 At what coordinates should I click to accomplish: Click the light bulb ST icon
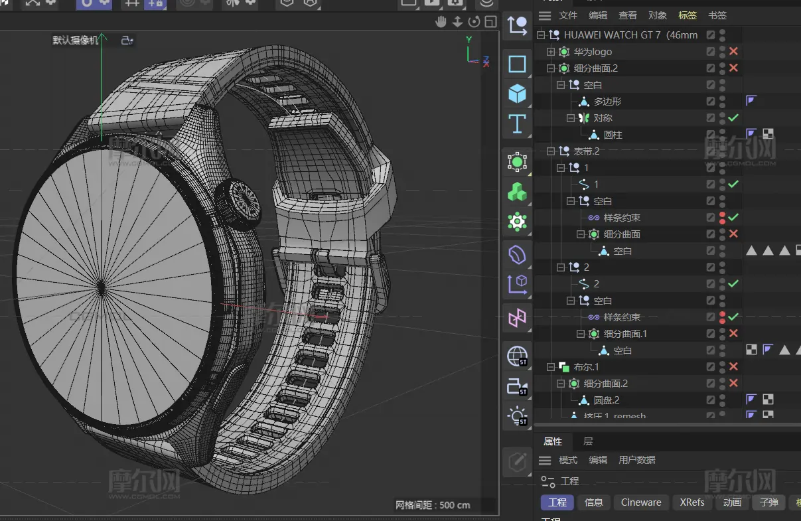pyautogui.click(x=517, y=416)
